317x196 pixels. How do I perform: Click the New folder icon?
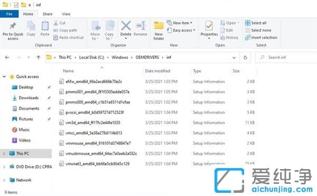(158, 26)
